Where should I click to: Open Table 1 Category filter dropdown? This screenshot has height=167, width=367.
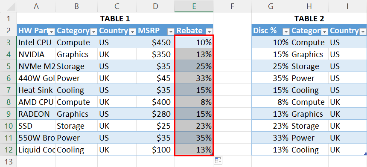tap(93, 32)
